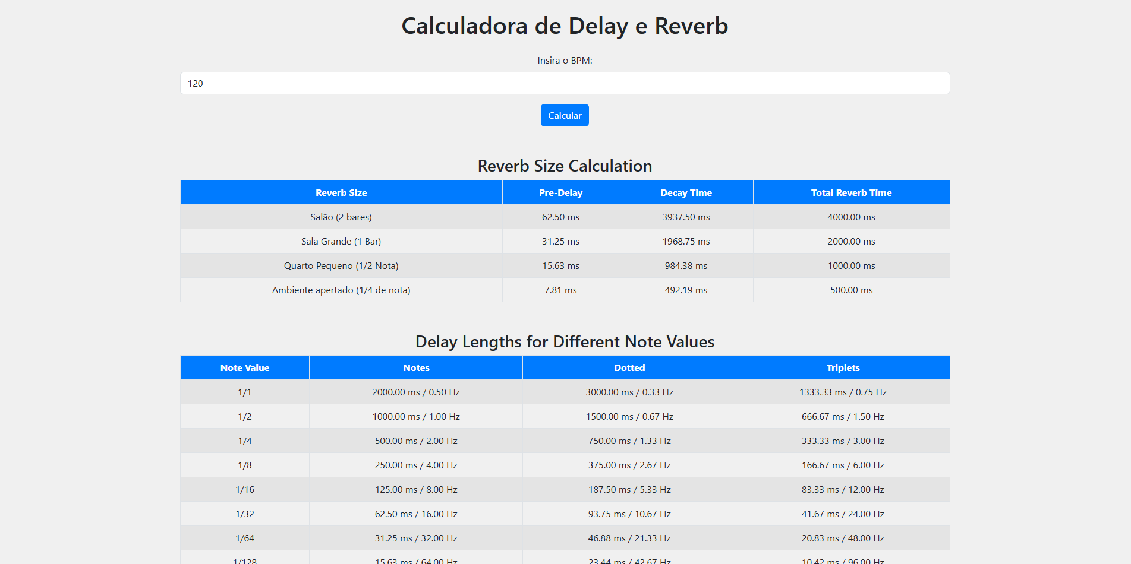Viewport: 1131px width, 564px height.
Task: Click the Total Reverb Time column header
Action: [851, 192]
